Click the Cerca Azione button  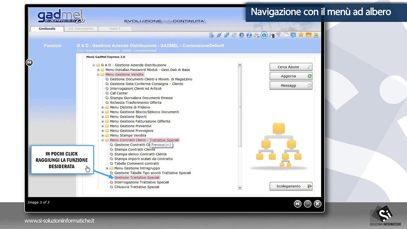click(x=291, y=67)
